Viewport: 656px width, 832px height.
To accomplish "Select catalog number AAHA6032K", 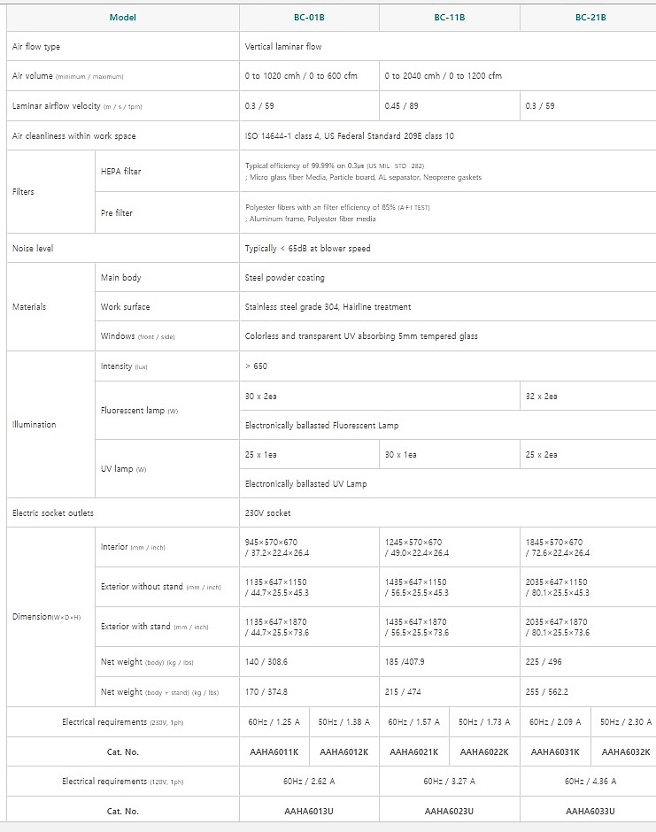I will (625, 752).
